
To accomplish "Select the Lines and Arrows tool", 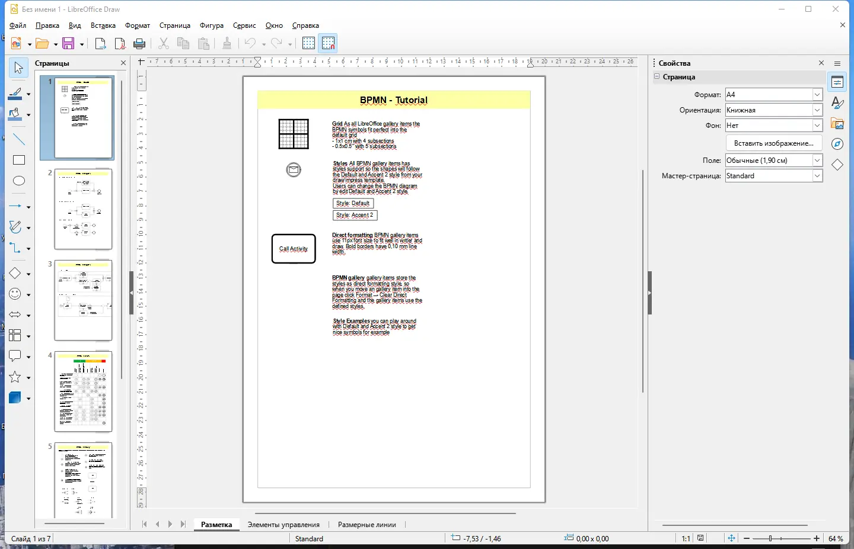I will (15, 206).
